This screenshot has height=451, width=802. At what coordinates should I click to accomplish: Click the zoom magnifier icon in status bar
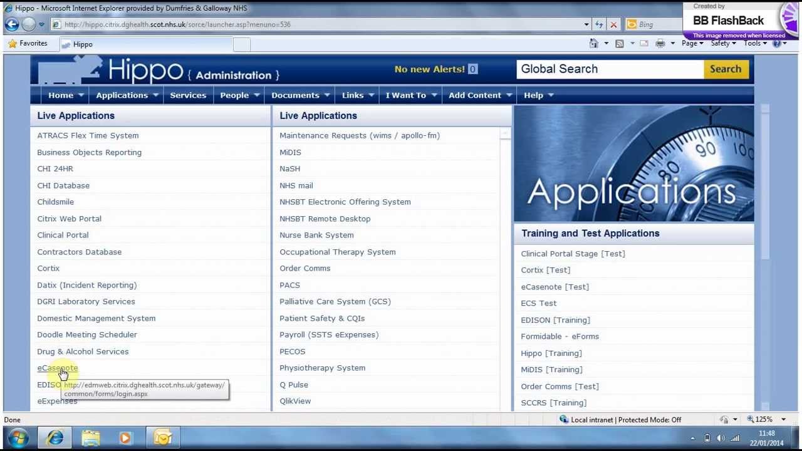(751, 420)
